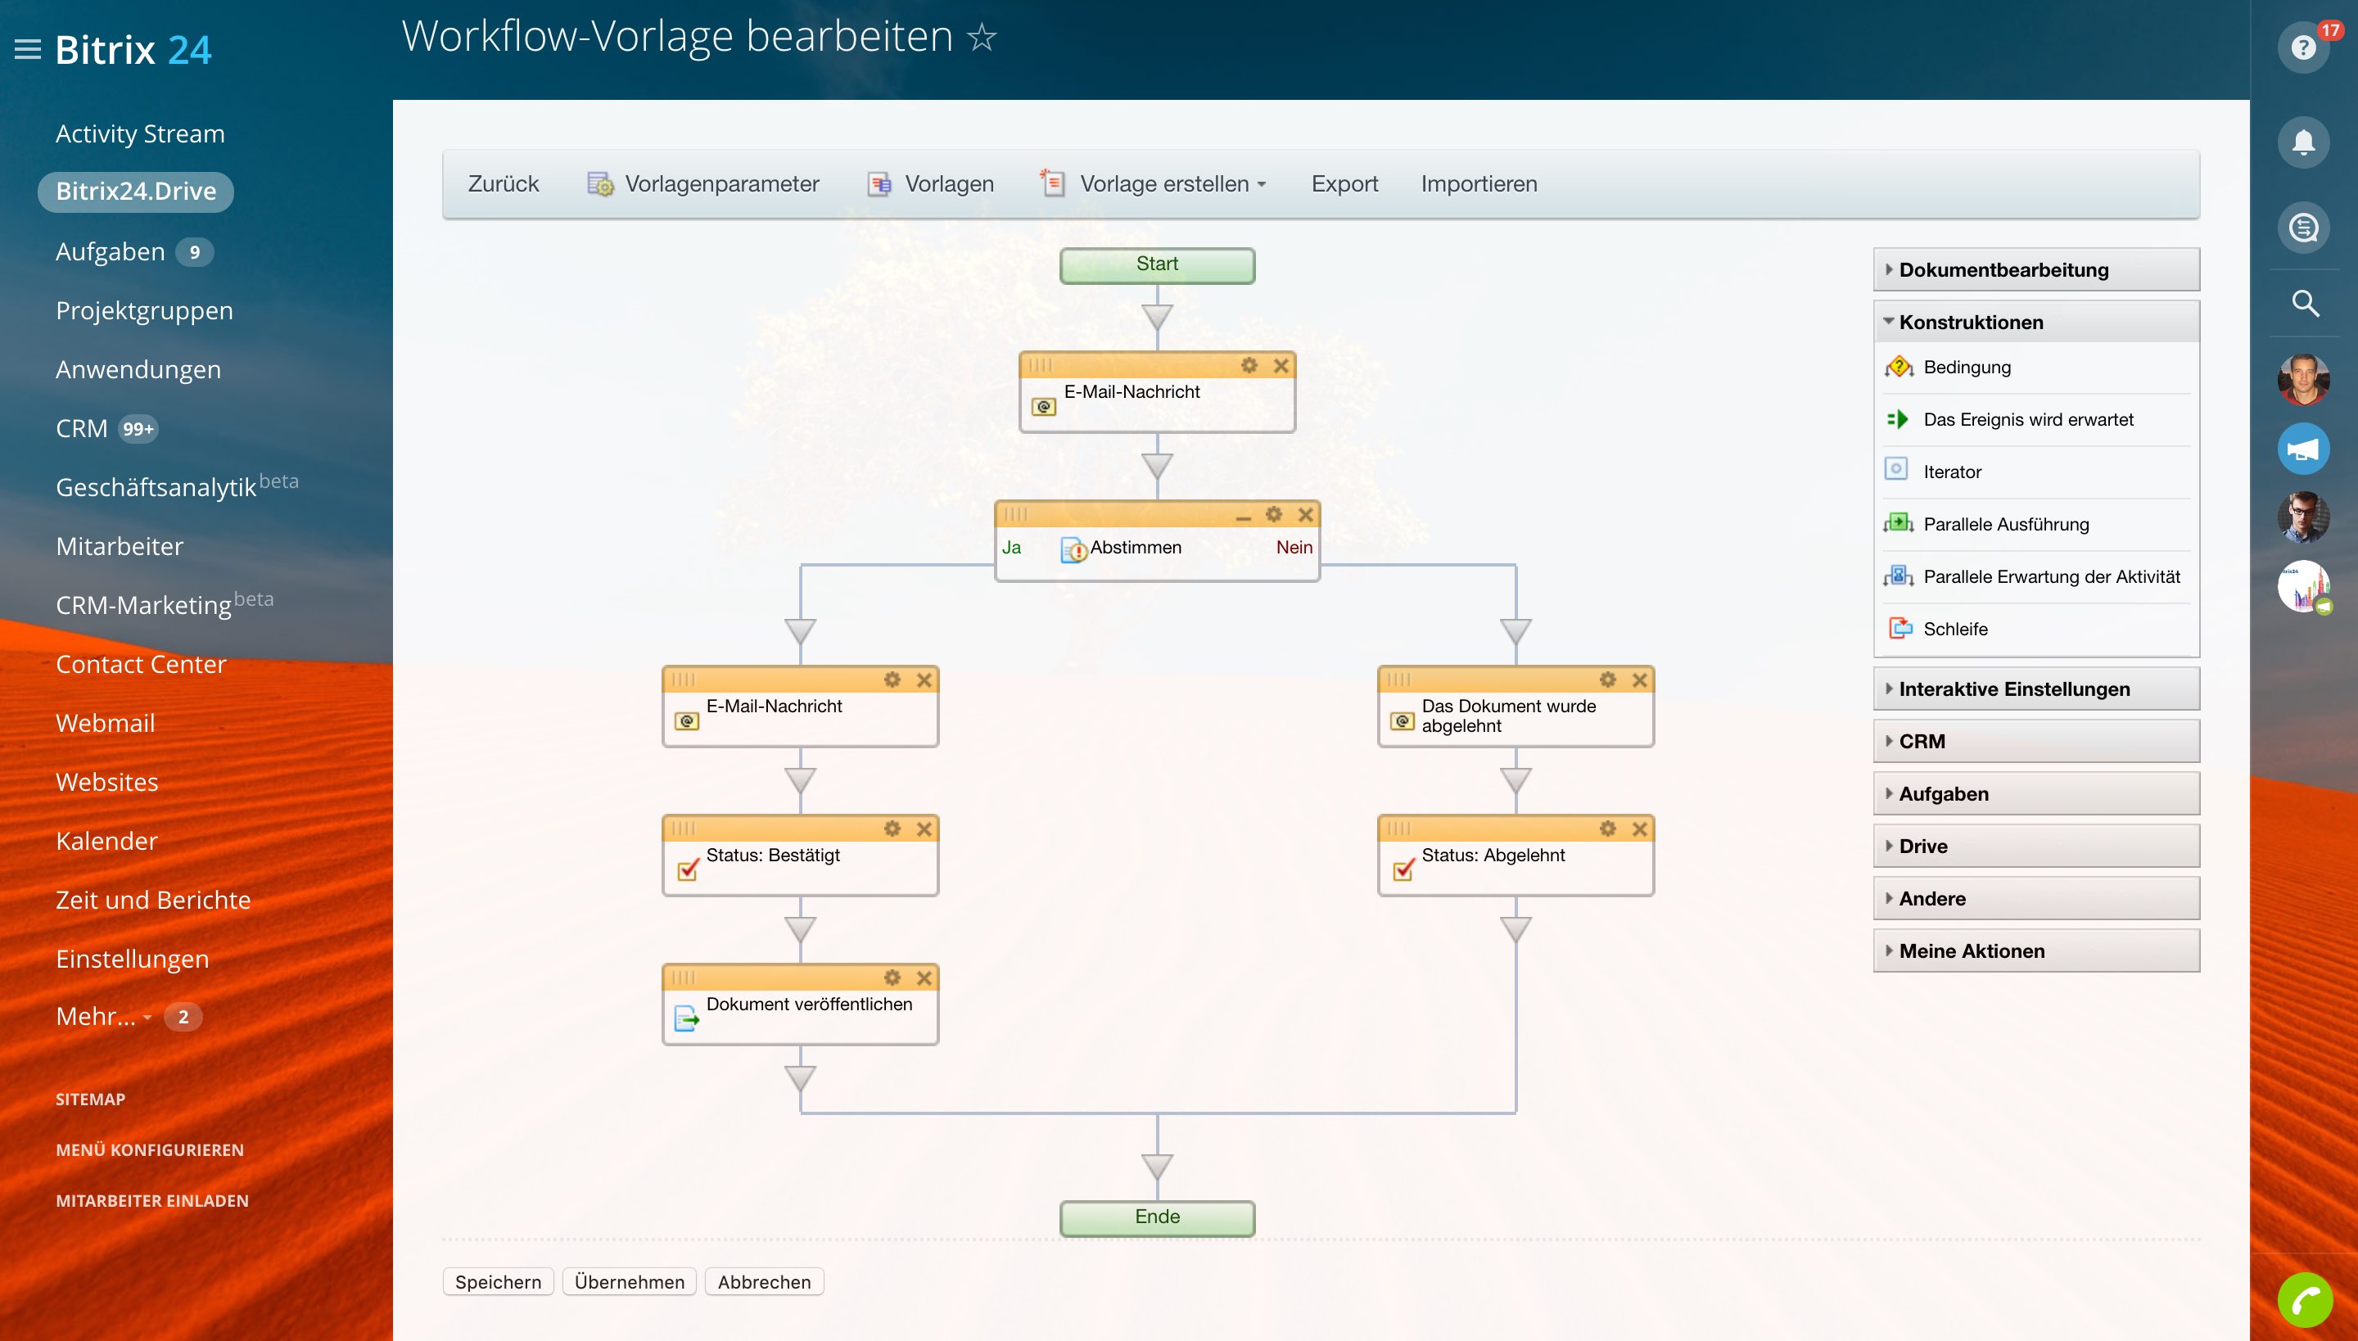Click the Iterator icon

point(1895,470)
